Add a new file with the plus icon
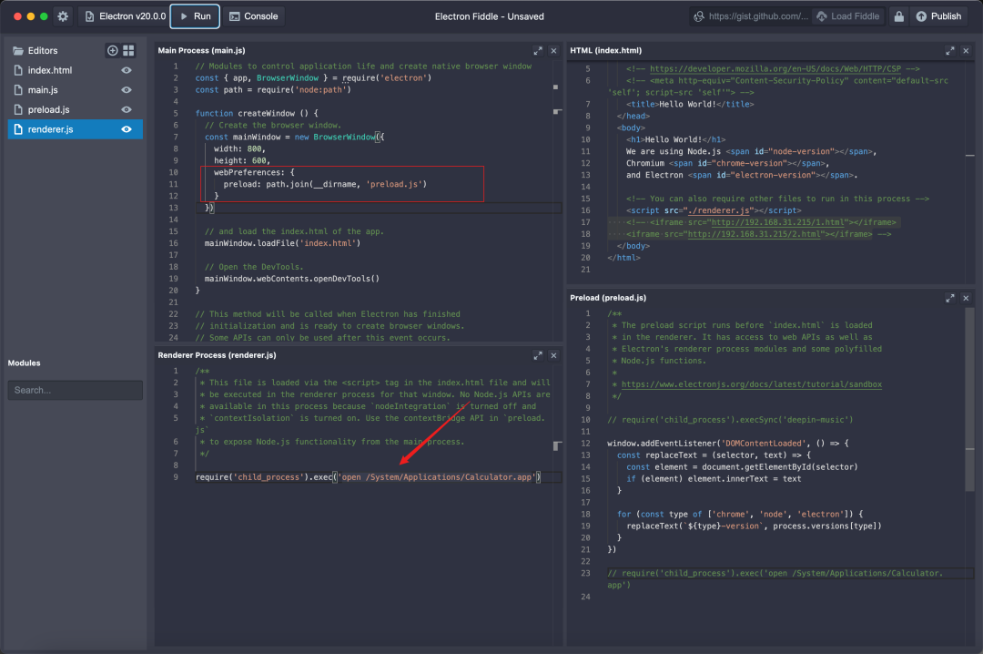 (x=112, y=50)
